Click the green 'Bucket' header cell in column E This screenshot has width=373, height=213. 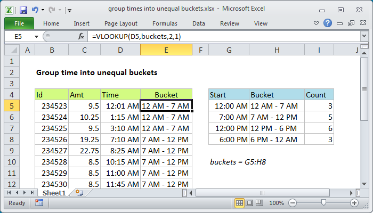click(166, 95)
